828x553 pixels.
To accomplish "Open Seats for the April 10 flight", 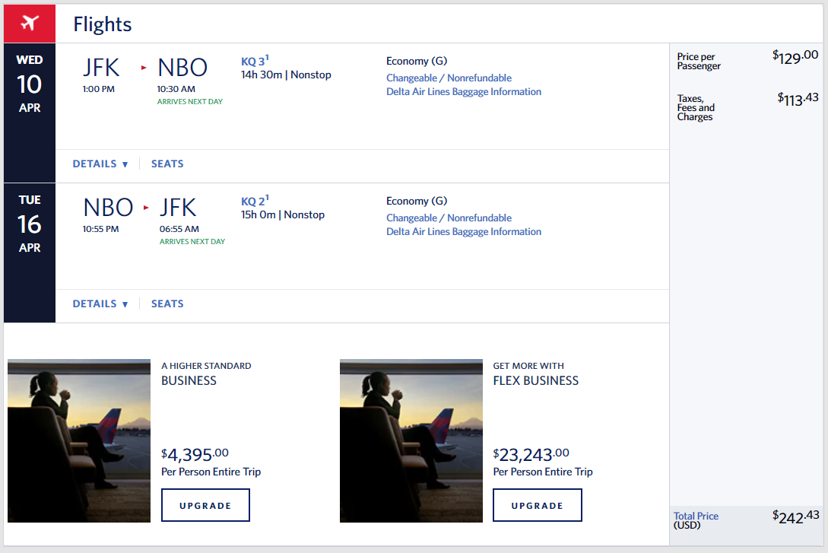I will (167, 164).
